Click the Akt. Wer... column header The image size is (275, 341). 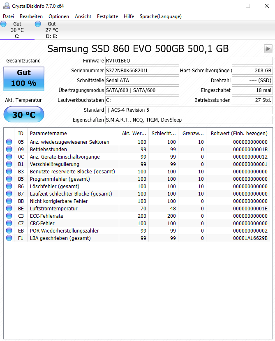pos(134,133)
